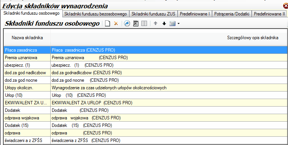Select the Urlop (10) name cell
The image size is (288, 145).
coord(27,95)
